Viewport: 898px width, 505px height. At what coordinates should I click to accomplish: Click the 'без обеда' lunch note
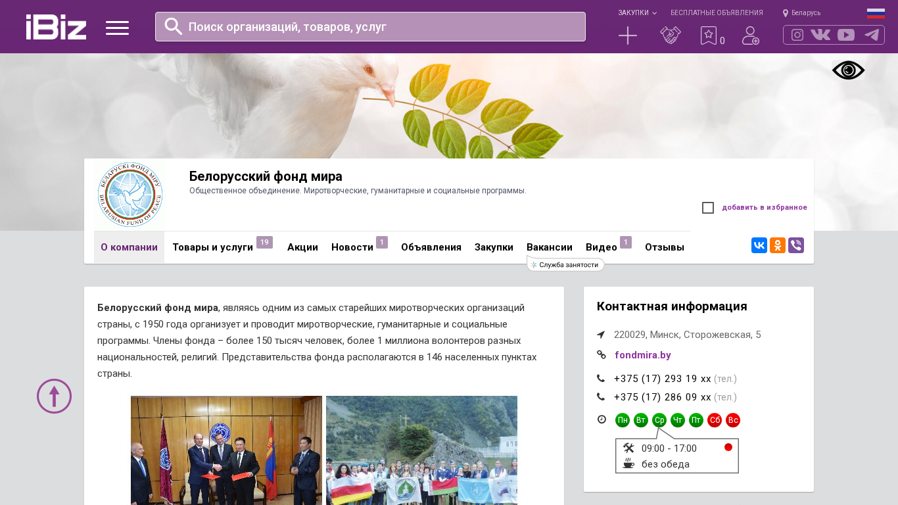pos(665,464)
